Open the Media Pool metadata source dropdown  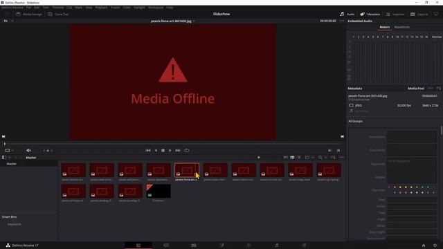coord(415,89)
